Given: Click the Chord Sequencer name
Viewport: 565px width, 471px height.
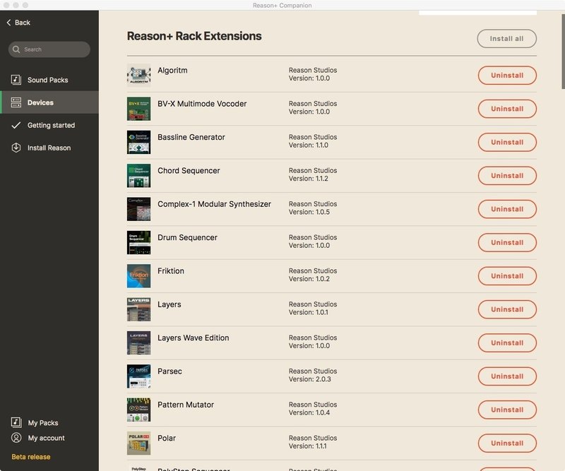Looking at the screenshot, I should [x=189, y=171].
